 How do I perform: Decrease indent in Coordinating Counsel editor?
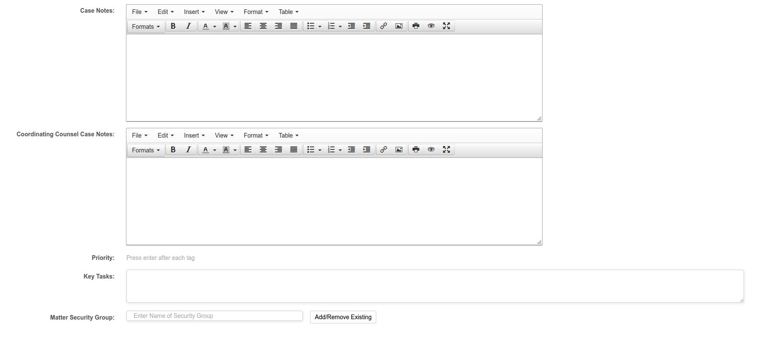[352, 150]
